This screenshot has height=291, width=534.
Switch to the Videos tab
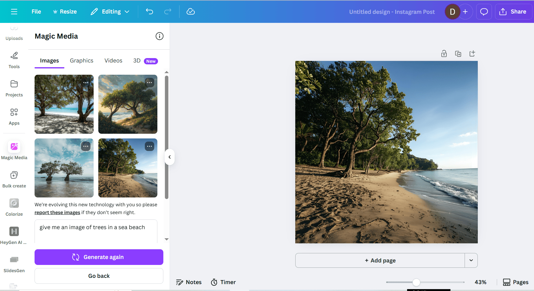click(113, 61)
